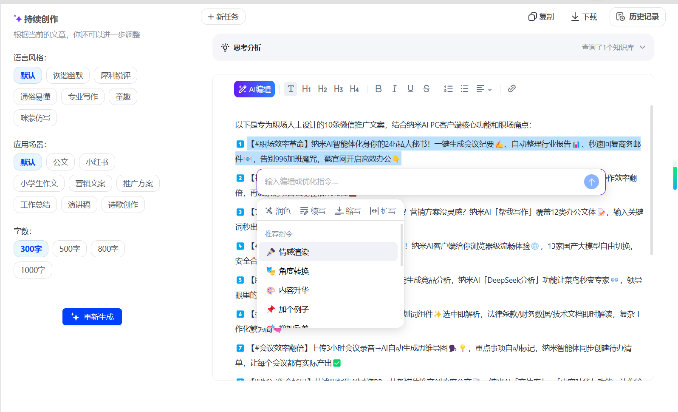Viewport: 678px width, 412px height.
Task: Select the 默认 language style
Action: pos(28,76)
